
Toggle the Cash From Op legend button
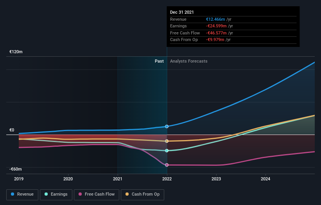[x=142, y=194]
